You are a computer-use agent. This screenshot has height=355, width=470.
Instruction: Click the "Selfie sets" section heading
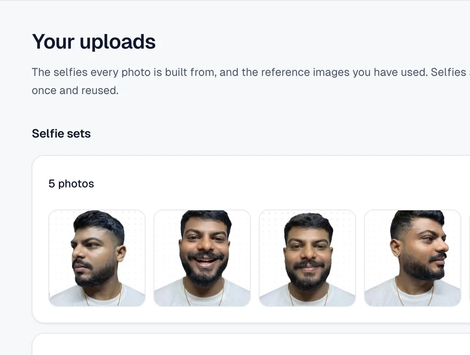61,133
